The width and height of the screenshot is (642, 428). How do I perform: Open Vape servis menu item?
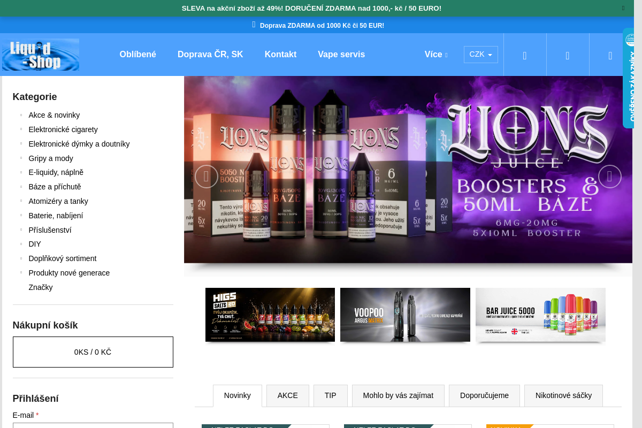341,55
